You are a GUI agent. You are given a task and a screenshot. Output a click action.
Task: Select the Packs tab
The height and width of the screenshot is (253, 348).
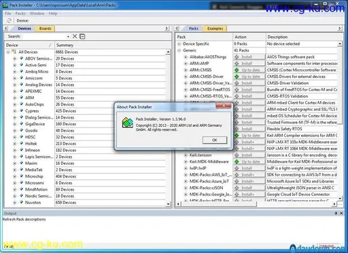(x=194, y=28)
